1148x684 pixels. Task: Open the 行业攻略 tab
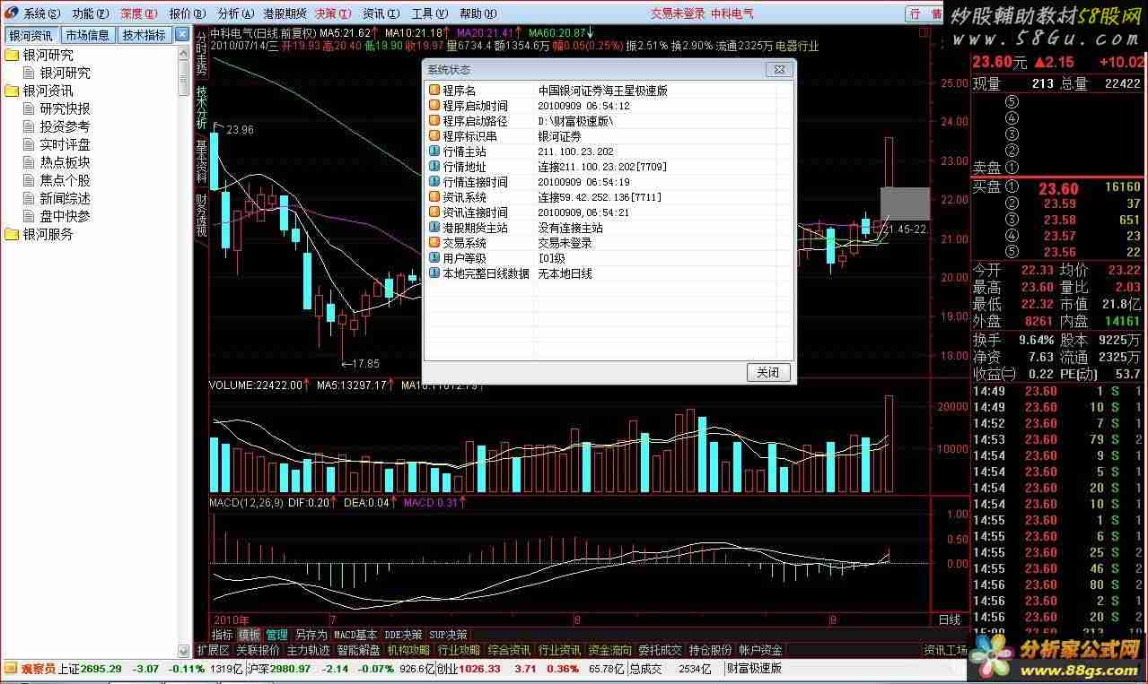[459, 650]
